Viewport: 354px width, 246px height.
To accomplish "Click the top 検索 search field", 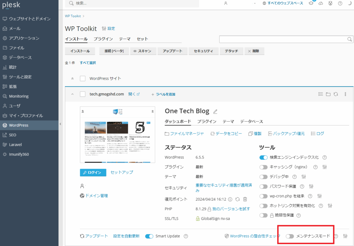I will 132,3.
